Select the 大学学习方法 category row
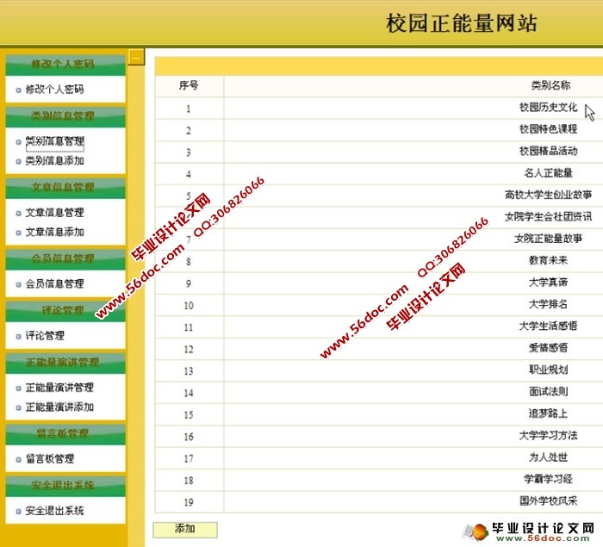The image size is (603, 547). (x=379, y=436)
